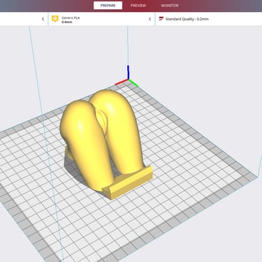262x262 pixels.
Task: Click the print profile layers icon
Action: click(161, 19)
